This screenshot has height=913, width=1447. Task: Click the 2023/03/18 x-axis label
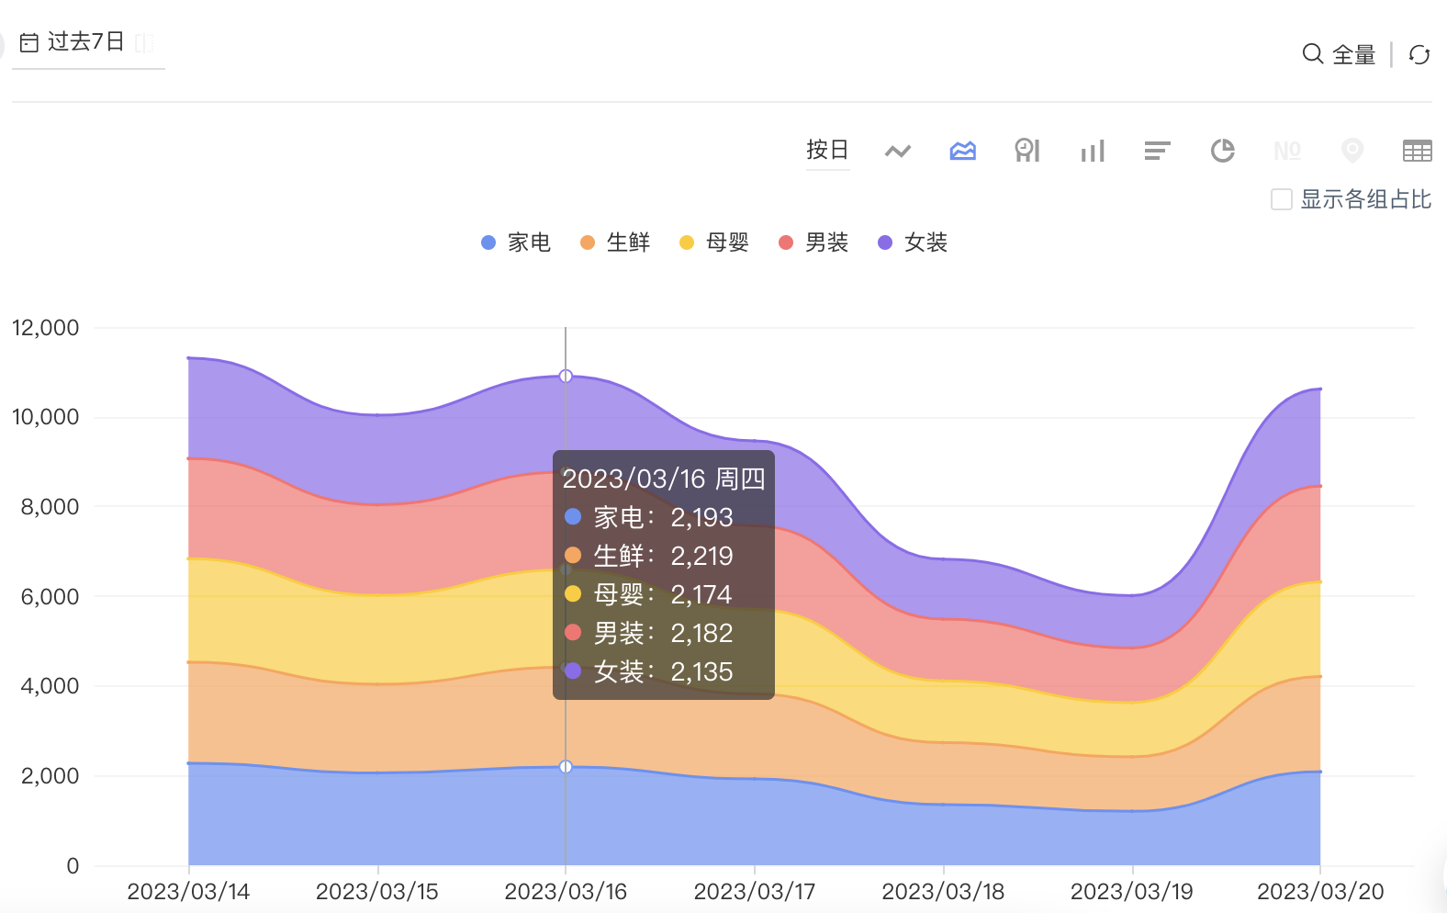943,892
